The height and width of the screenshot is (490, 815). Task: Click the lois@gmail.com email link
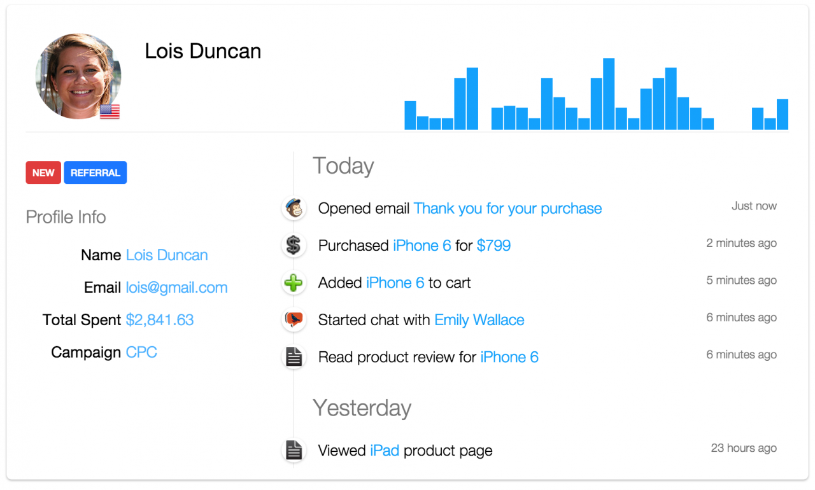point(176,287)
